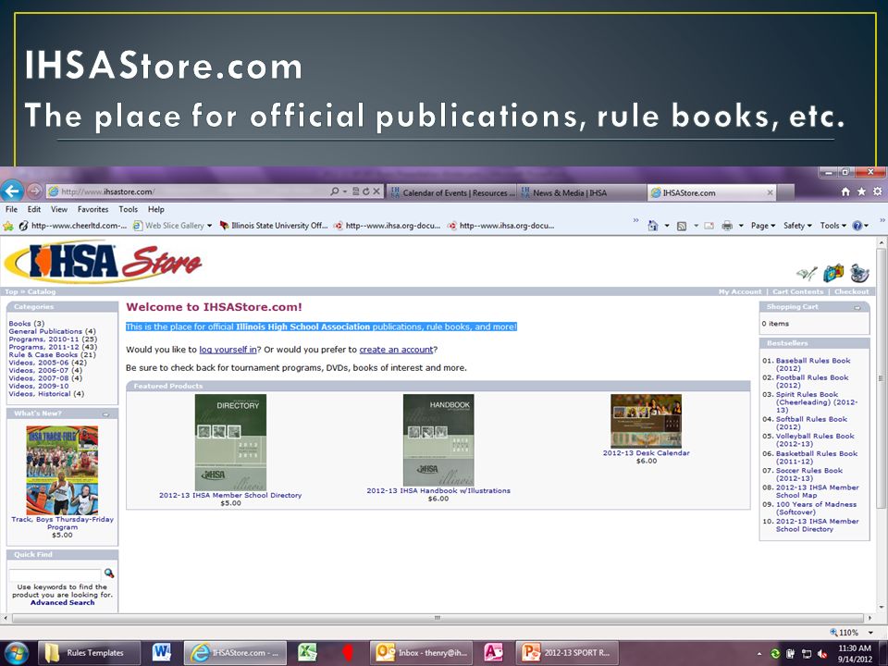Click the Home house icon beside the tab row
The width and height of the screenshot is (888, 666).
[x=845, y=192]
